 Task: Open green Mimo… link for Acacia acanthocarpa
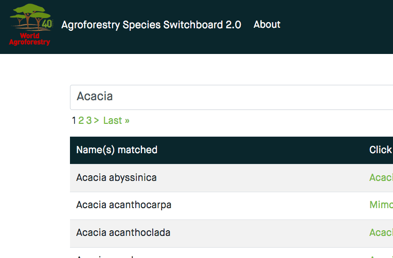tap(381, 205)
